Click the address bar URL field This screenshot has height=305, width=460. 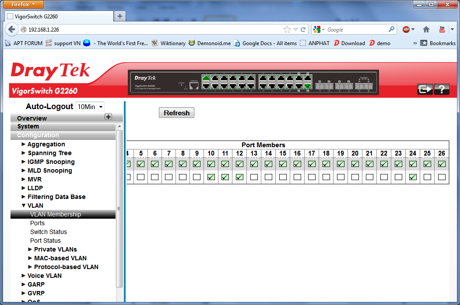click(x=155, y=29)
